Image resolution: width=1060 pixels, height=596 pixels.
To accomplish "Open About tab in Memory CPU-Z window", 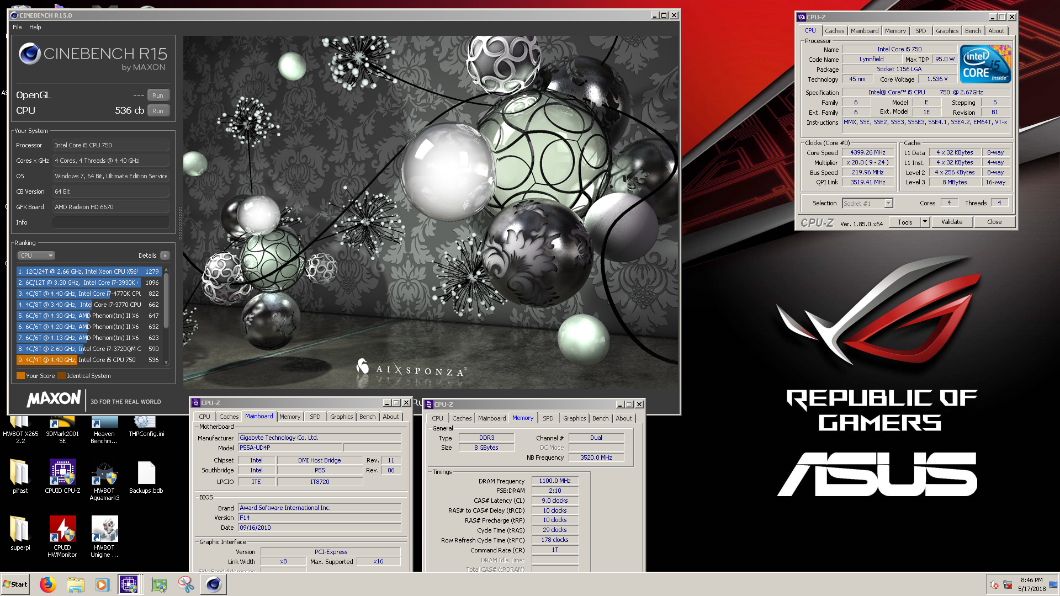I will pyautogui.click(x=623, y=418).
